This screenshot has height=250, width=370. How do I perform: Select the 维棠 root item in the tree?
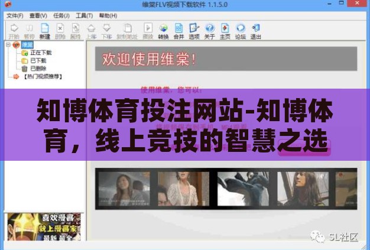tap(27, 44)
